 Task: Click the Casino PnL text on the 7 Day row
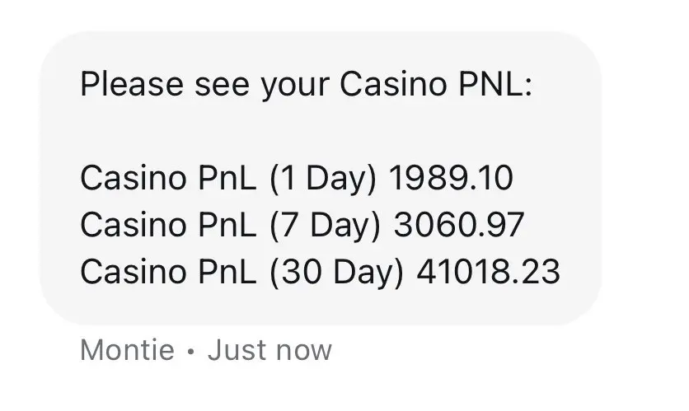[x=168, y=225]
